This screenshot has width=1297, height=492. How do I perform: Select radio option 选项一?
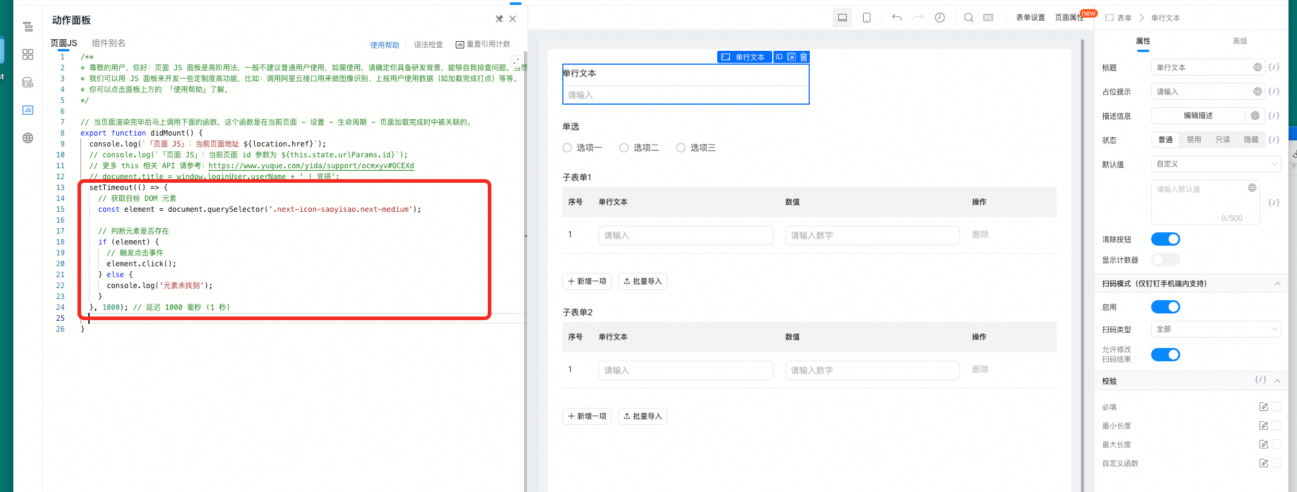567,148
